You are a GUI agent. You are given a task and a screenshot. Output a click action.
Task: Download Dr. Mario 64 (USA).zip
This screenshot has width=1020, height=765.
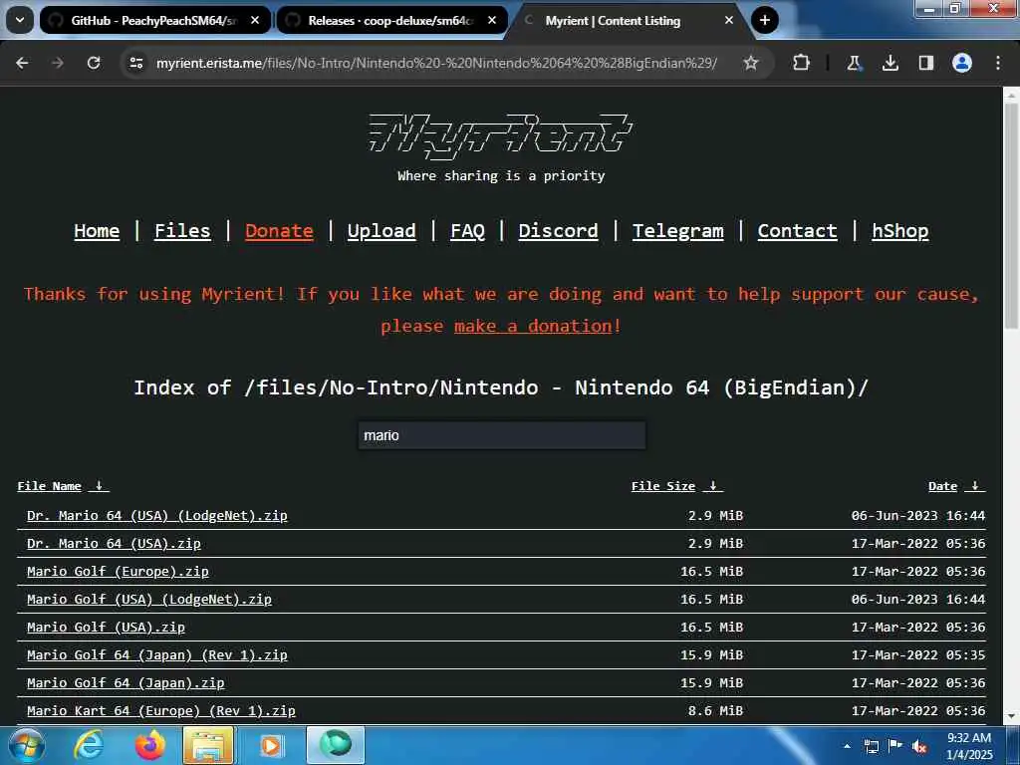click(114, 543)
